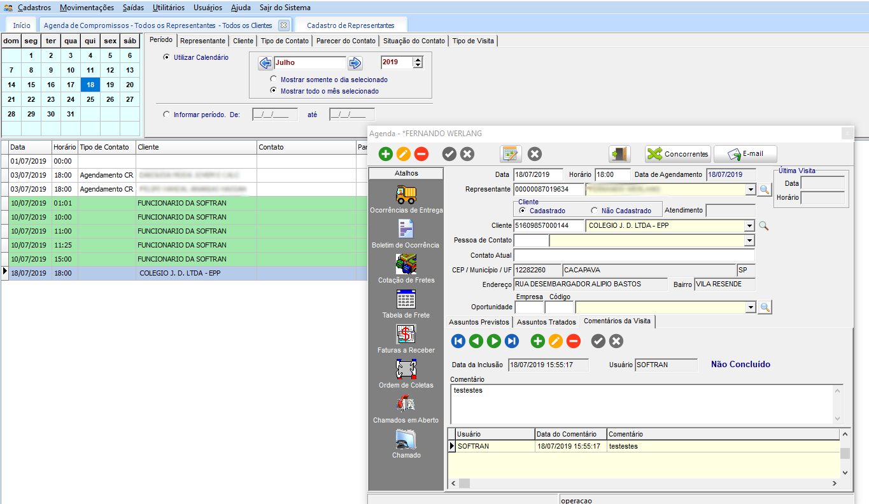Open the Movimentações menu

pos(87,8)
